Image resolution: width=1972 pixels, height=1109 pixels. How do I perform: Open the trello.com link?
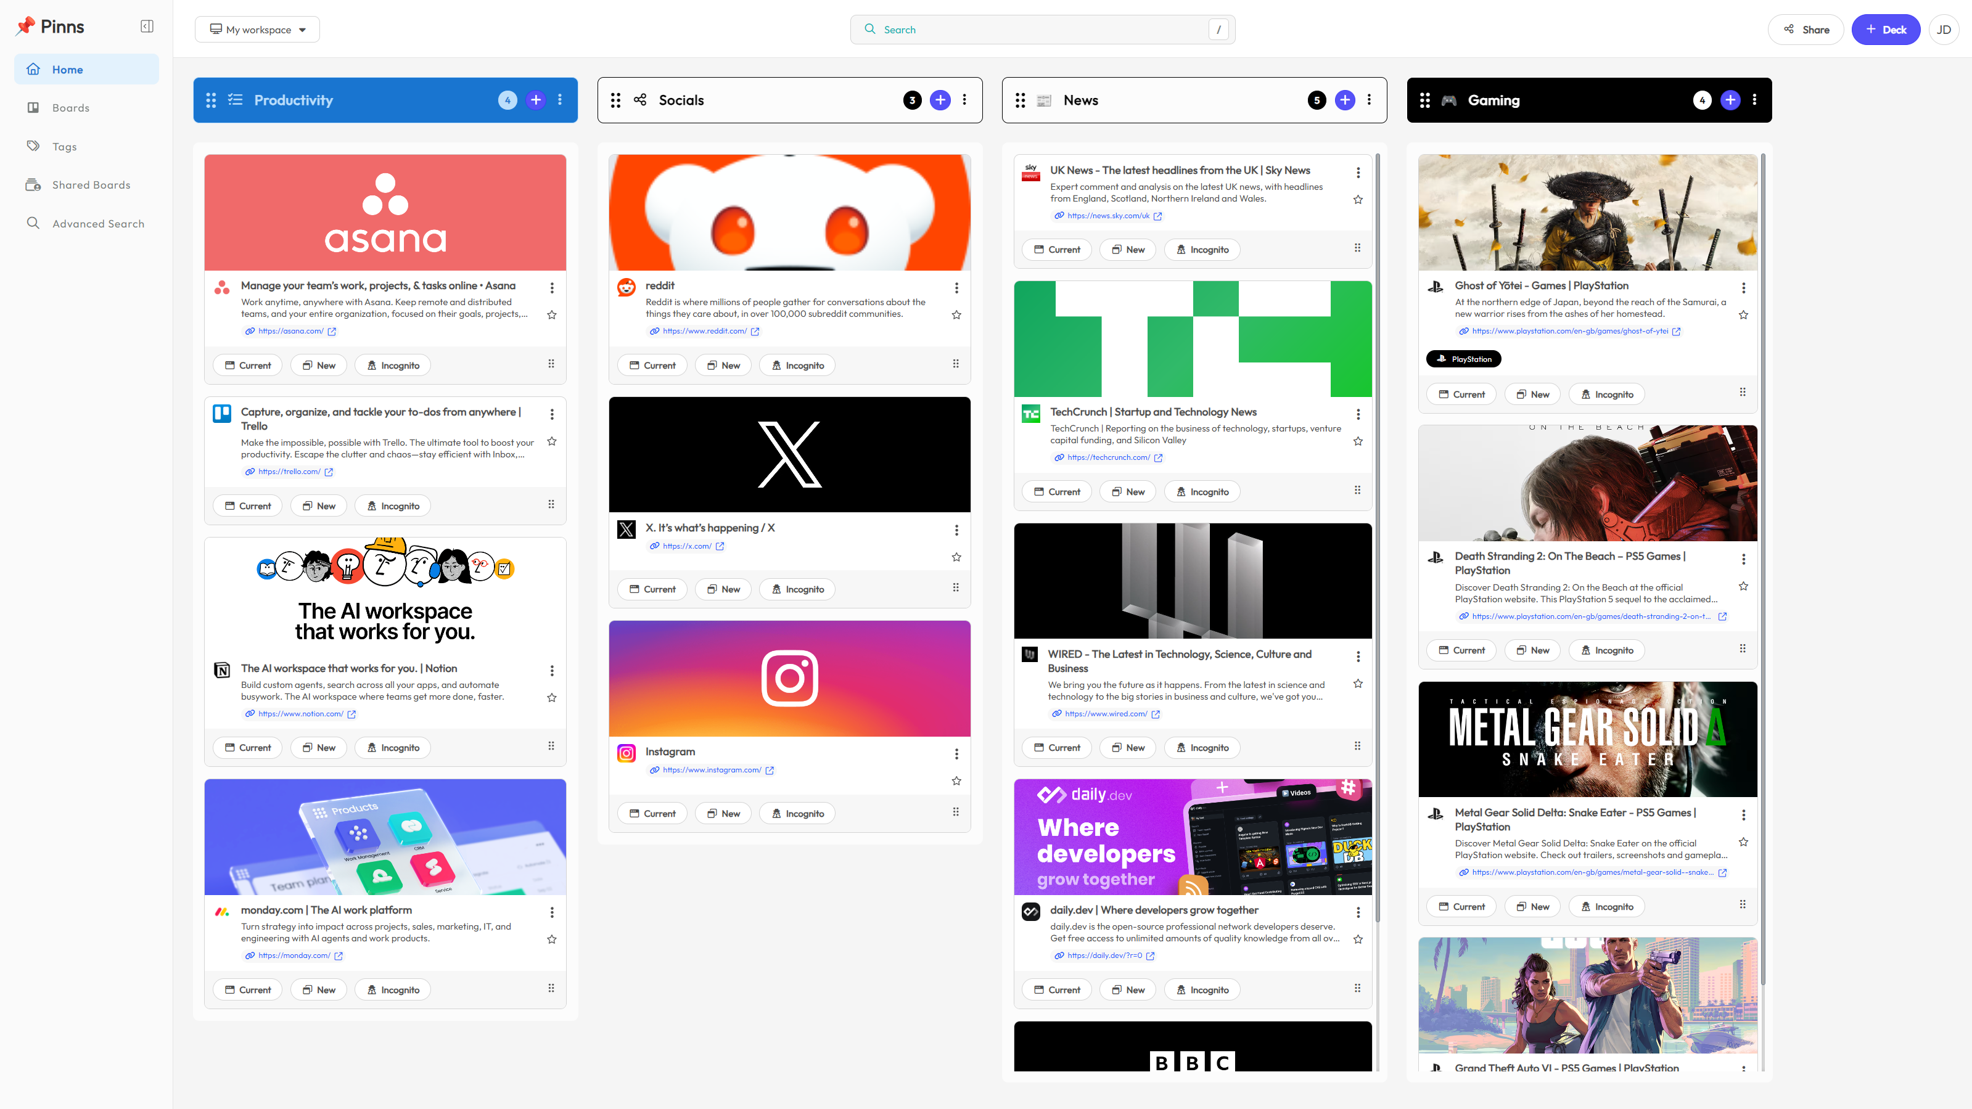click(x=289, y=472)
